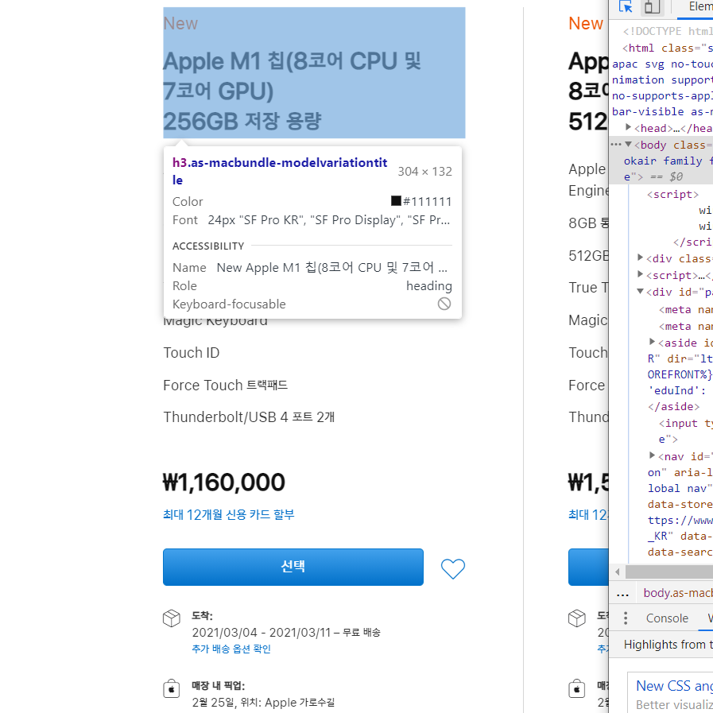Open the Elements tab in DevTools
Screen dimensions: 713x713
[700, 7]
